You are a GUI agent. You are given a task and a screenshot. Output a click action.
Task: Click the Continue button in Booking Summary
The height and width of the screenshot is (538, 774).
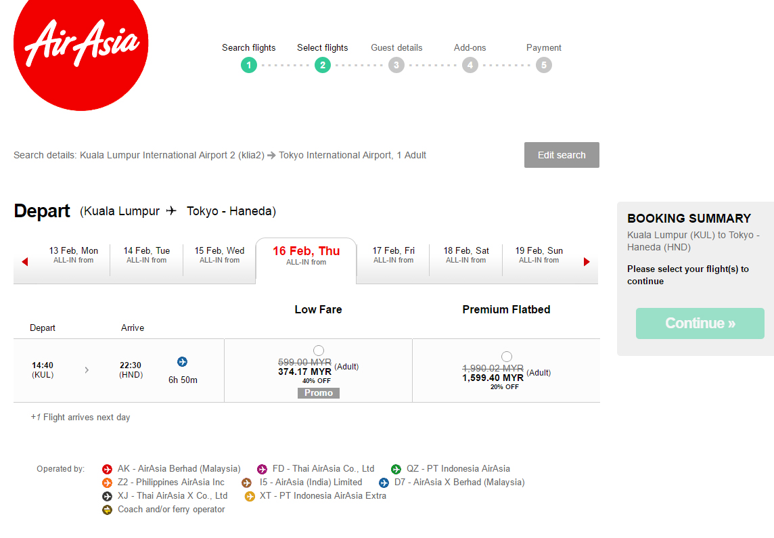point(700,323)
